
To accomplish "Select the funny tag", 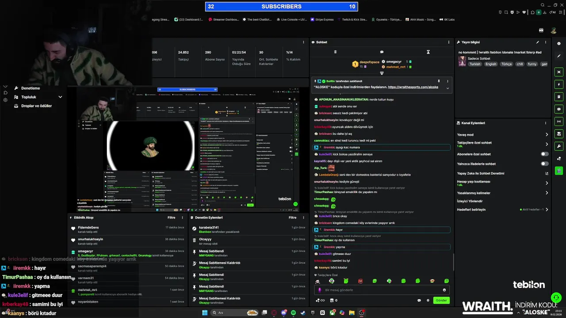I will click(x=532, y=64).
